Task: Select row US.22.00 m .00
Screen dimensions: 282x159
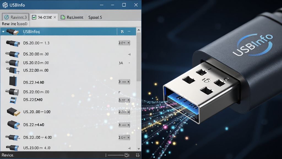Action: 36,70
